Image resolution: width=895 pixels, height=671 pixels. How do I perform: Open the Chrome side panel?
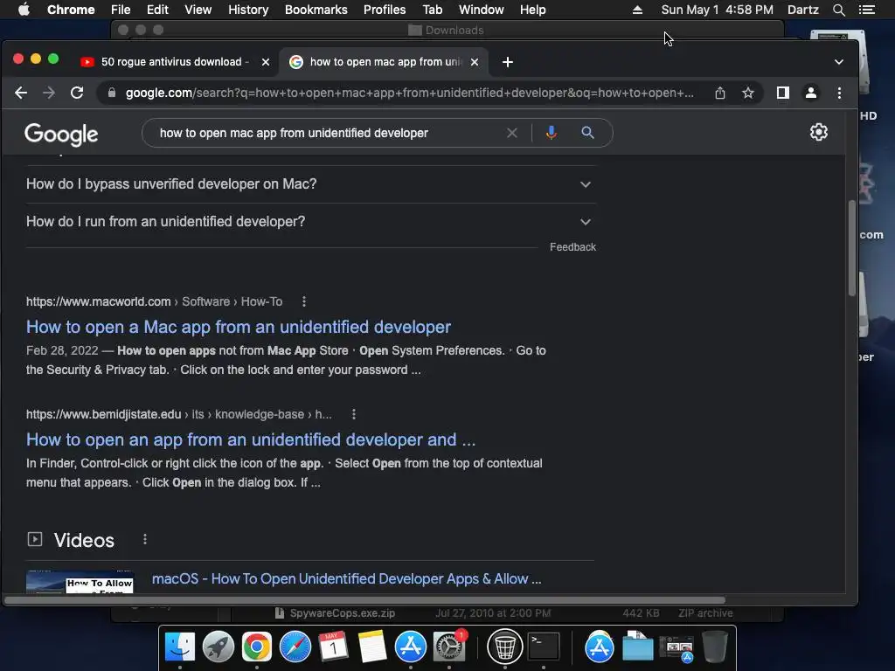[x=782, y=93]
